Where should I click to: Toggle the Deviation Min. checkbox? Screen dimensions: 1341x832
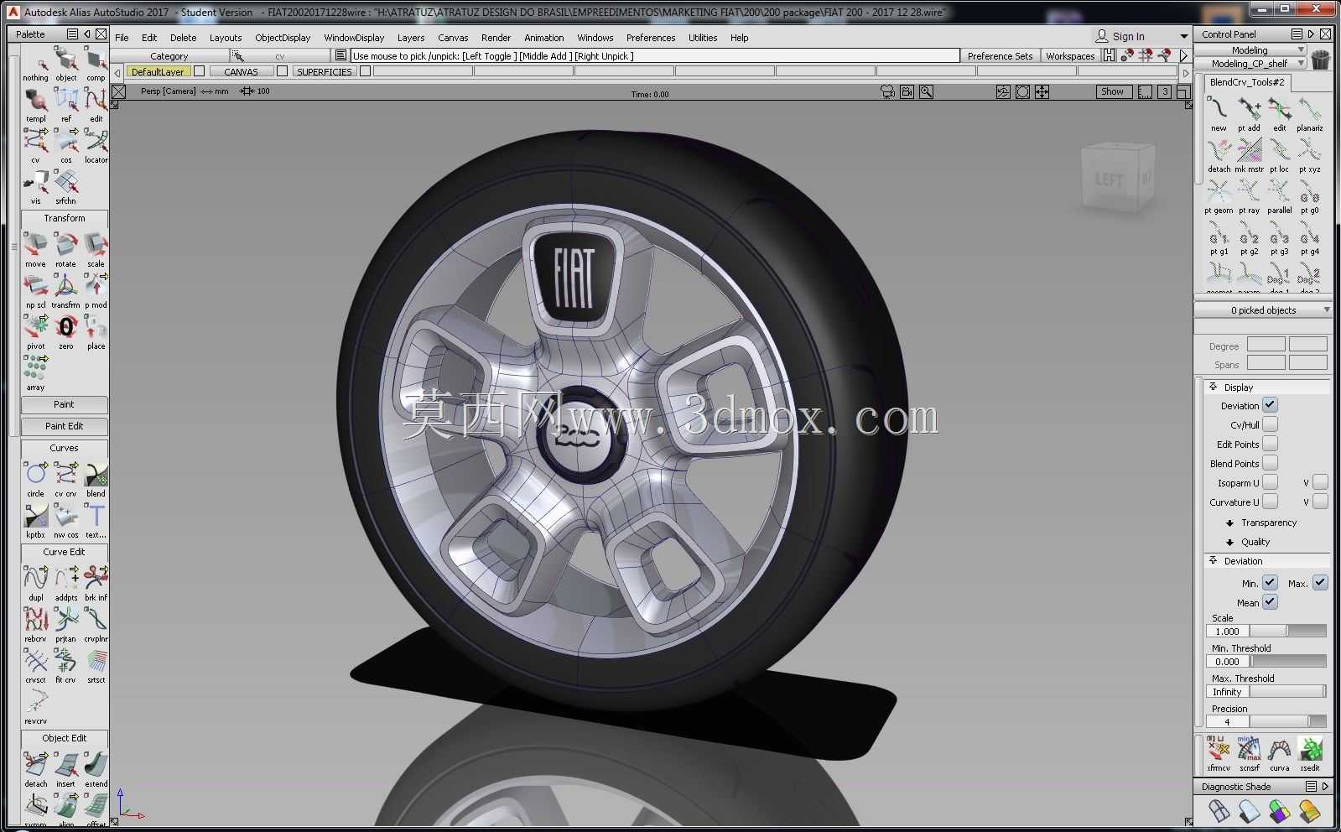tap(1271, 583)
